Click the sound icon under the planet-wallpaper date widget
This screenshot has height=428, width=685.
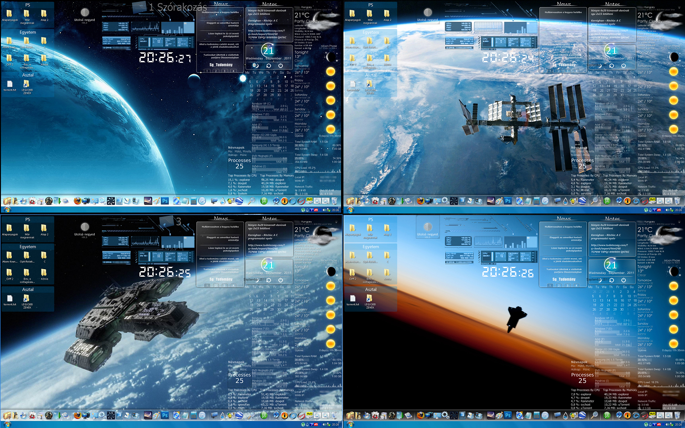pos(256,66)
